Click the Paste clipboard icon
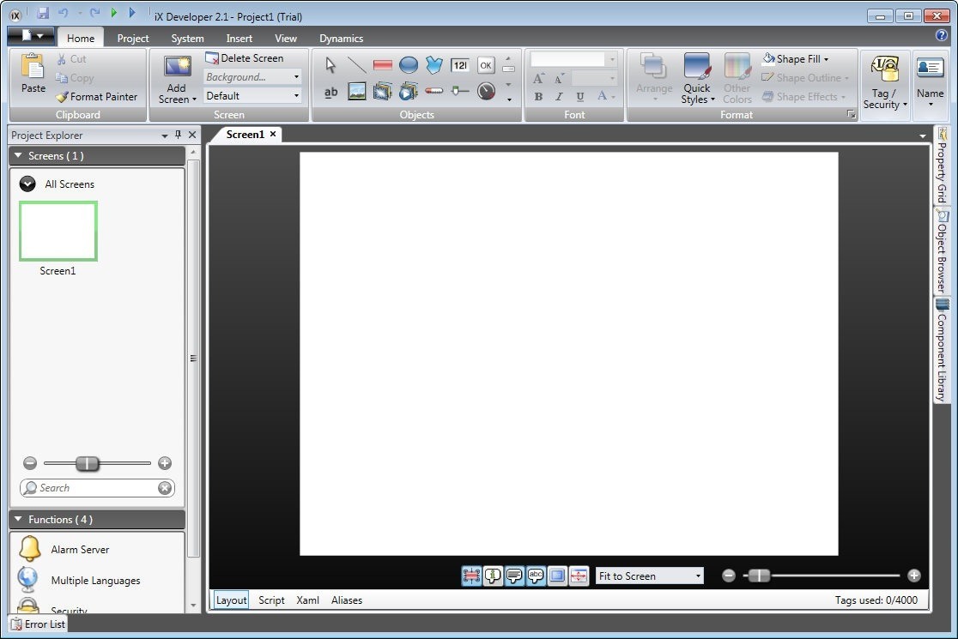This screenshot has width=958, height=639. point(33,67)
